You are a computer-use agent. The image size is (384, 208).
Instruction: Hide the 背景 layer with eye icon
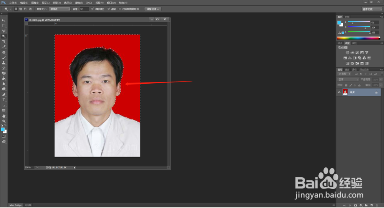point(339,92)
